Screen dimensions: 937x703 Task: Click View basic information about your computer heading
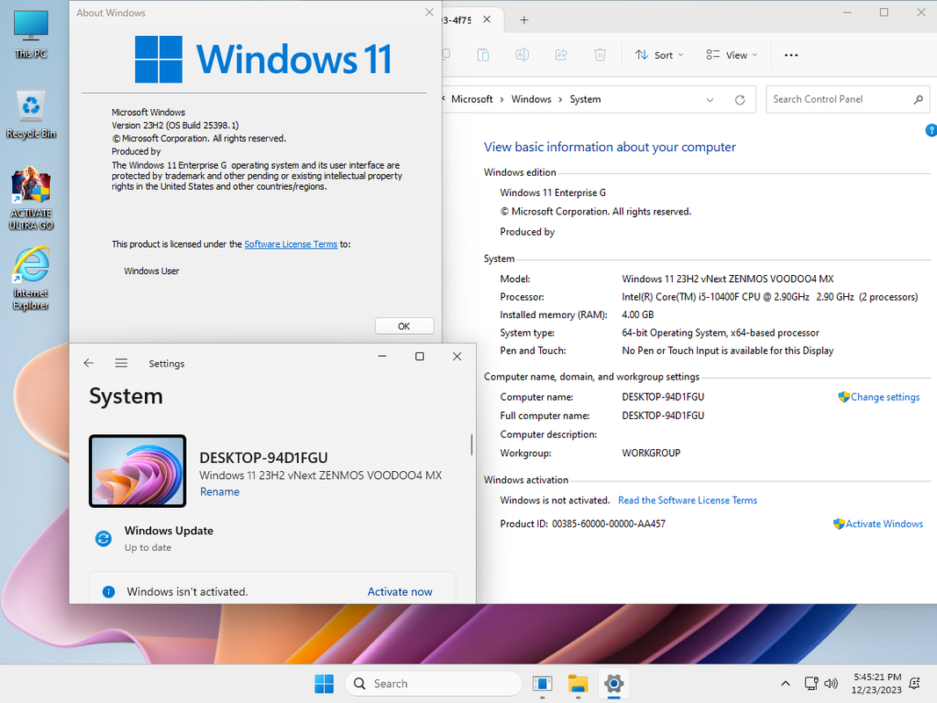pyautogui.click(x=609, y=147)
